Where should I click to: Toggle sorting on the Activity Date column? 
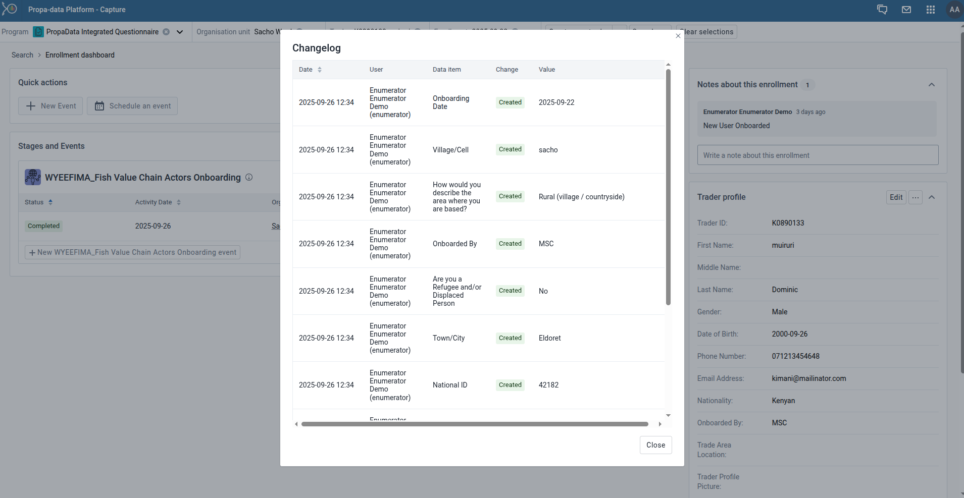click(179, 202)
